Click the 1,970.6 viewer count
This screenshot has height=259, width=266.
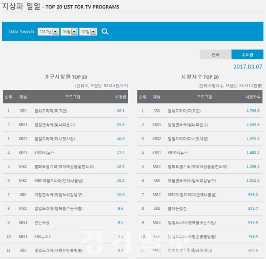253,139
